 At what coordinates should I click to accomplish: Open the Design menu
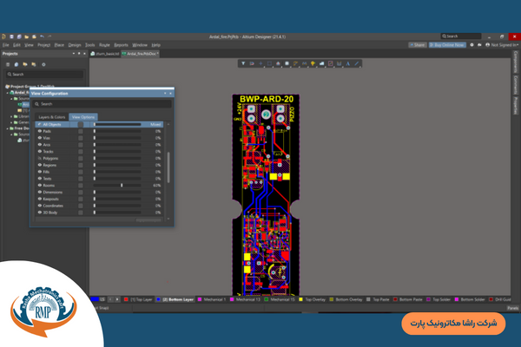click(75, 43)
